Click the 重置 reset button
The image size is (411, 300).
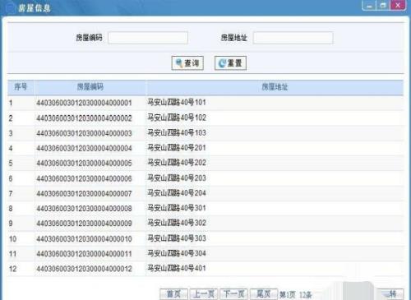tap(230, 63)
